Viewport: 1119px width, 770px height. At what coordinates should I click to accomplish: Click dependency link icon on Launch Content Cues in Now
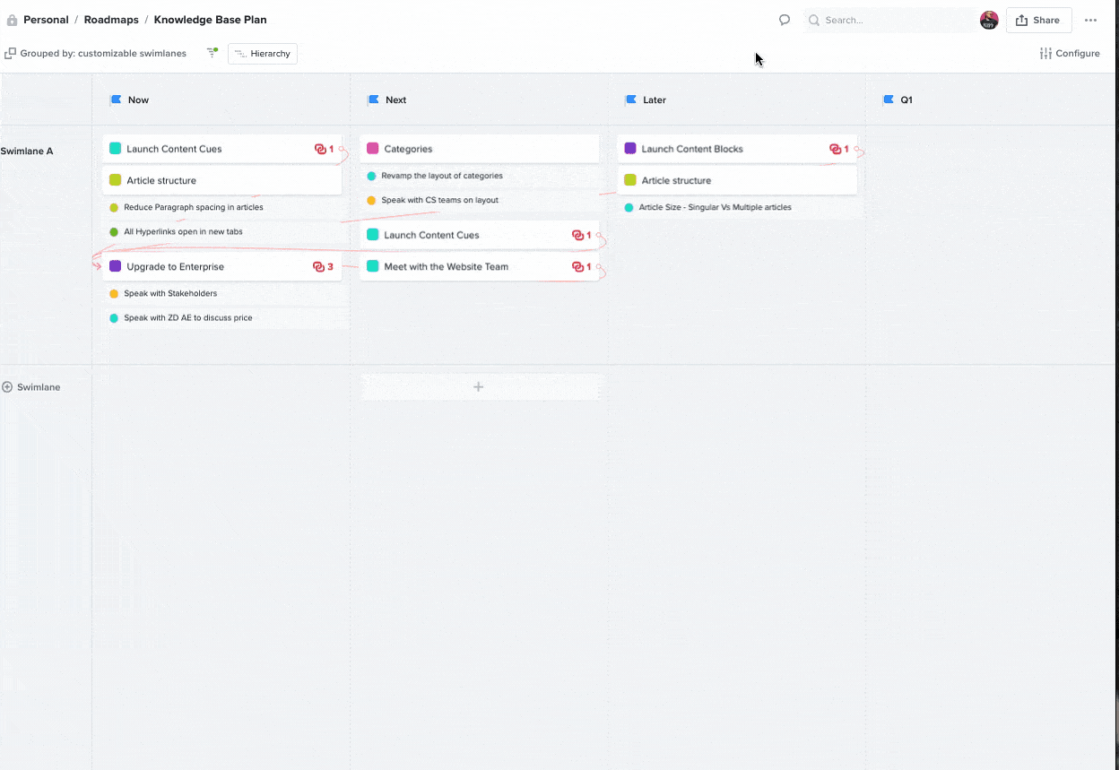pos(320,149)
